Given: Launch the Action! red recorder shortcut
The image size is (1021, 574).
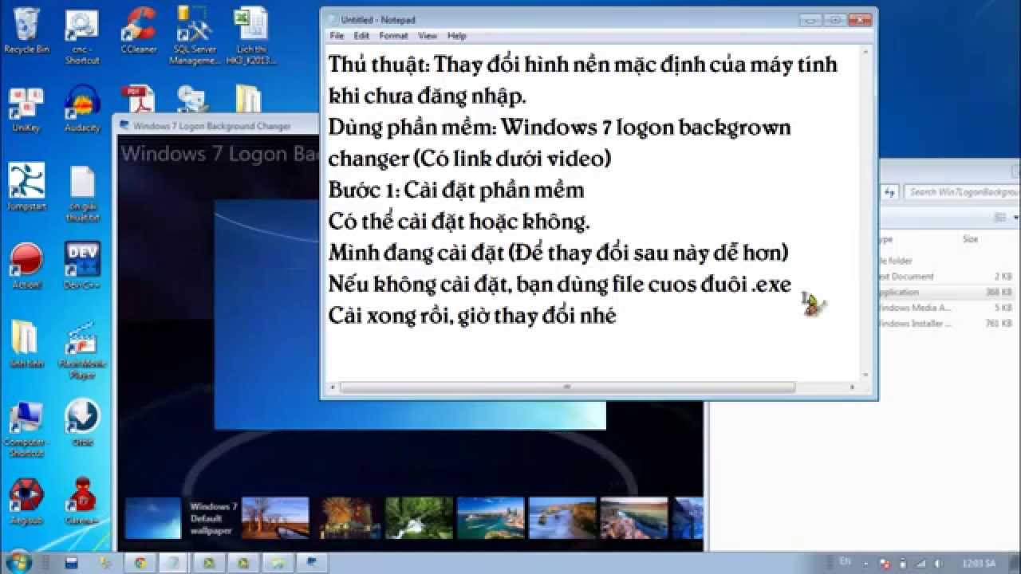Looking at the screenshot, I should coord(26,266).
